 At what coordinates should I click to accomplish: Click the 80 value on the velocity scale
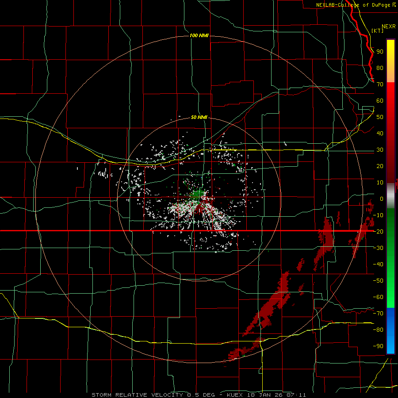click(x=380, y=68)
